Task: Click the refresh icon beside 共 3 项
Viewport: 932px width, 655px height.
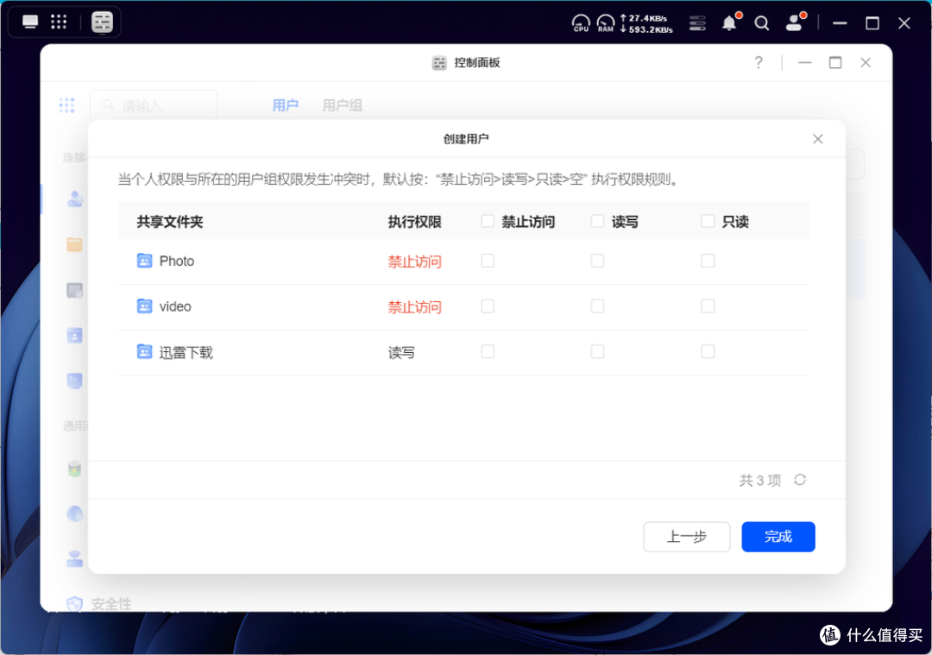Action: 800,480
